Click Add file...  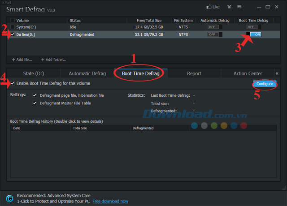coord(22,60)
